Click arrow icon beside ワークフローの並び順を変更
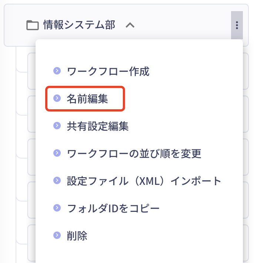 tap(57, 153)
